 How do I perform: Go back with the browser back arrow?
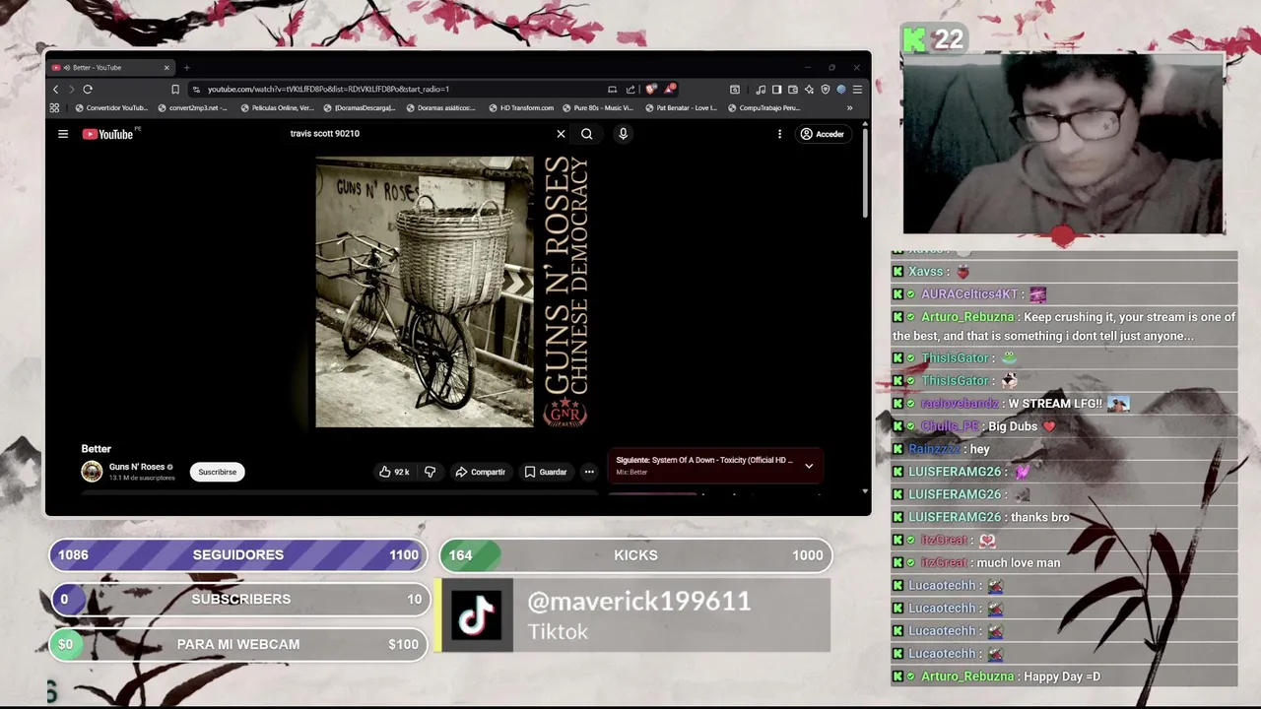(56, 90)
